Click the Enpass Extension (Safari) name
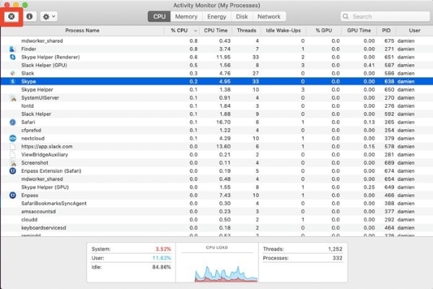433x289 pixels. click(51, 171)
